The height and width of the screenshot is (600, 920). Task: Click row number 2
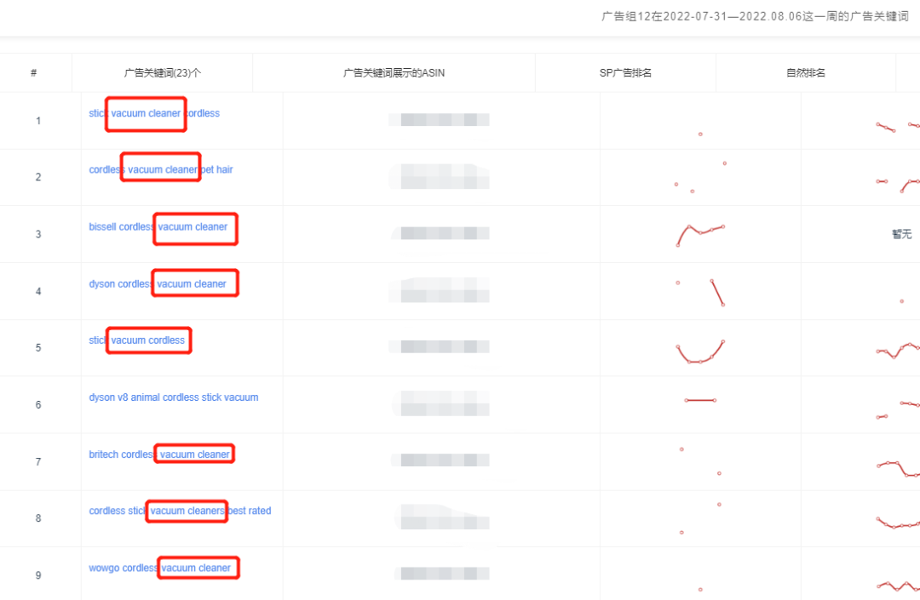click(38, 177)
